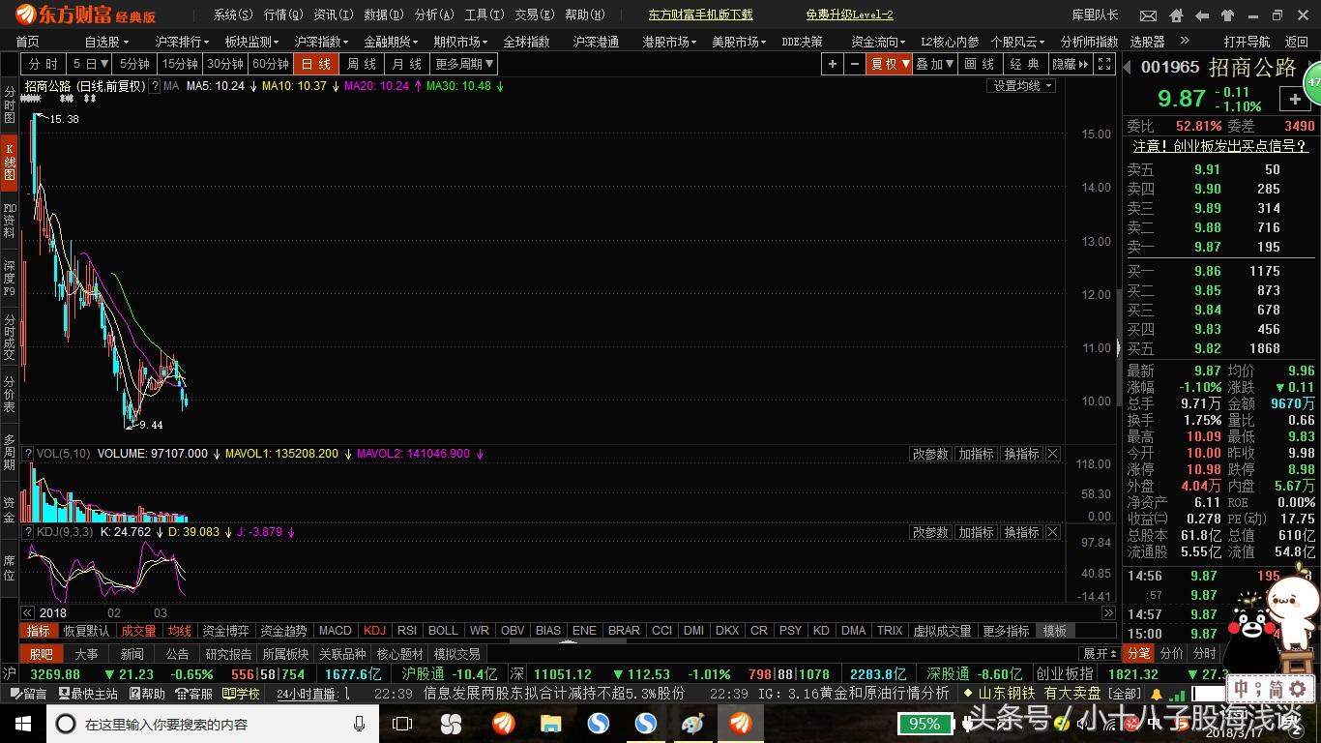The image size is (1321, 743).
Task: Switch to 分时 intraday view
Action: (44, 64)
